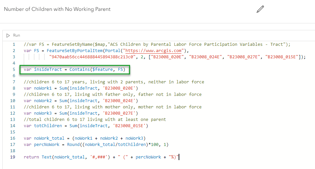
Task: Click the 'B23008_015E' string on line 14
Action: [129, 126]
